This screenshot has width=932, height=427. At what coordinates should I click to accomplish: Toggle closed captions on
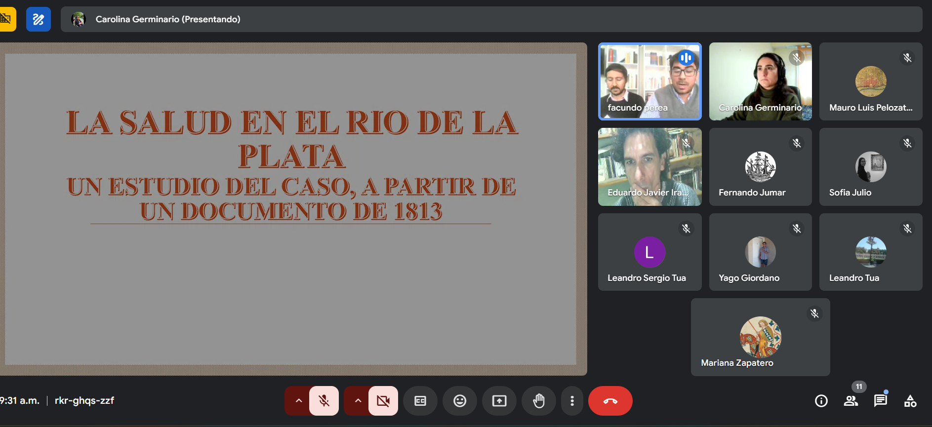pyautogui.click(x=420, y=401)
